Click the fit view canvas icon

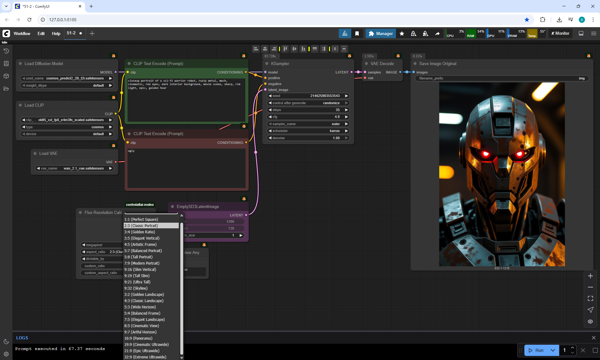[590, 298]
